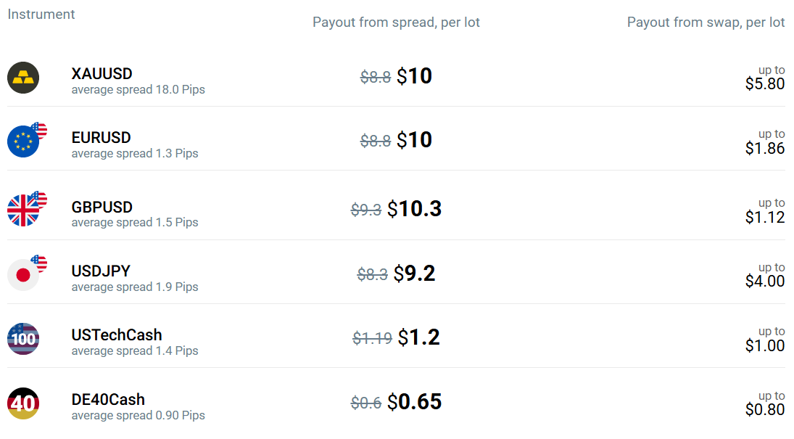Image resolution: width=794 pixels, height=439 pixels.
Task: Open the GBPUSD instrument name
Action: [102, 208]
